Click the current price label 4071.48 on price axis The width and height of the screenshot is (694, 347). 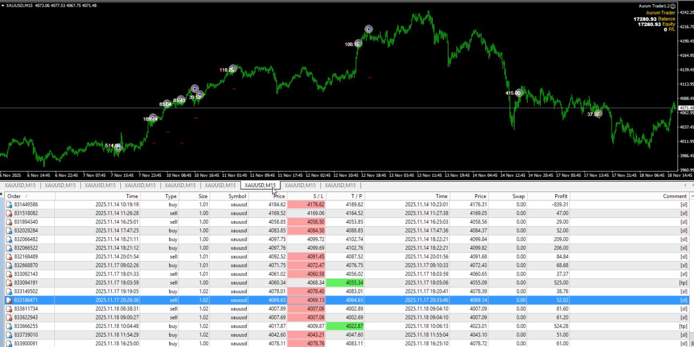[x=686, y=108]
